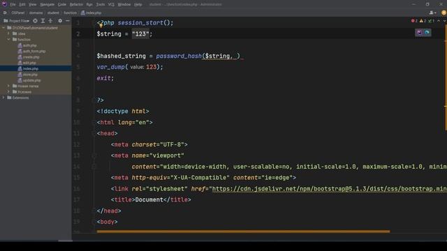Click the exit statement

pos(103,78)
